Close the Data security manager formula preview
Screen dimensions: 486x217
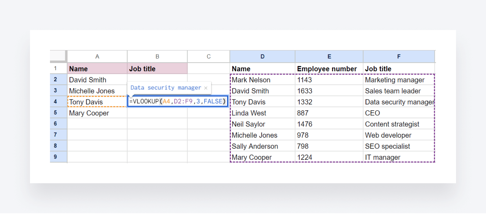tap(206, 88)
